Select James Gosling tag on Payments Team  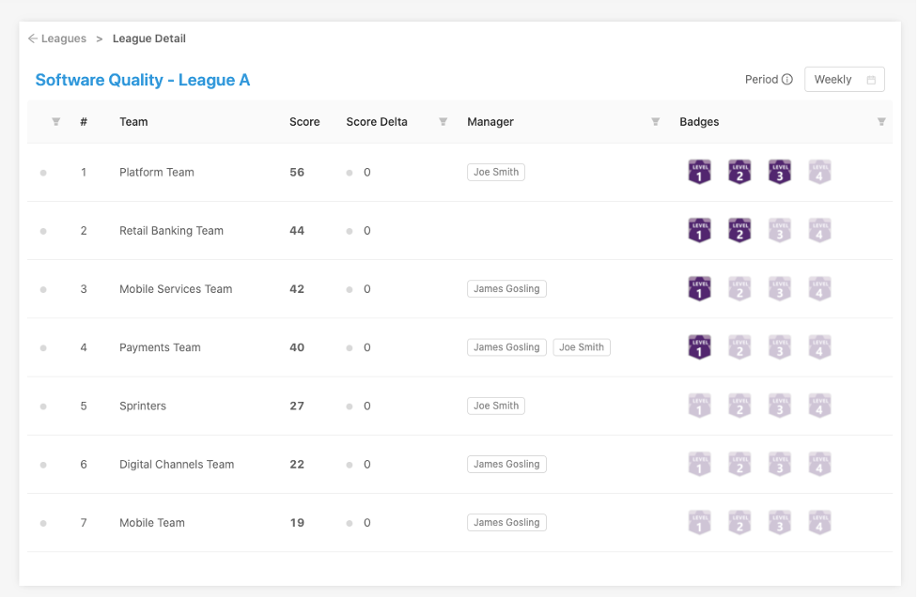(x=506, y=347)
